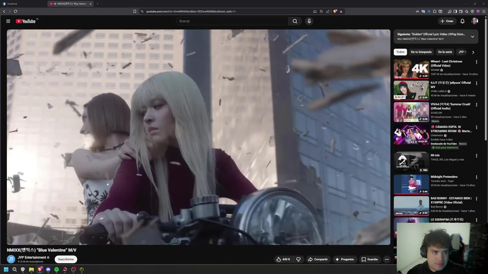The image size is (488, 274).
Task: Open more actions three-dot menu under video
Action: point(387,259)
